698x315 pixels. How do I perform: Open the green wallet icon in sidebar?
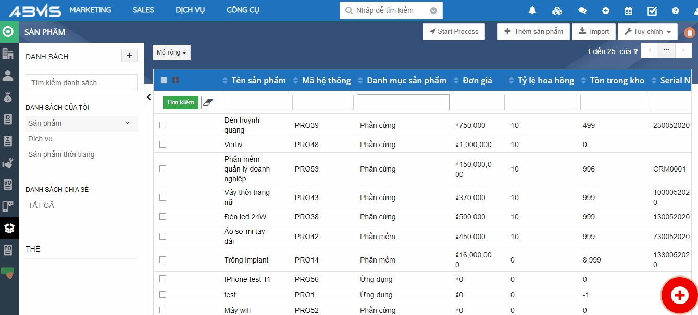tap(8, 272)
